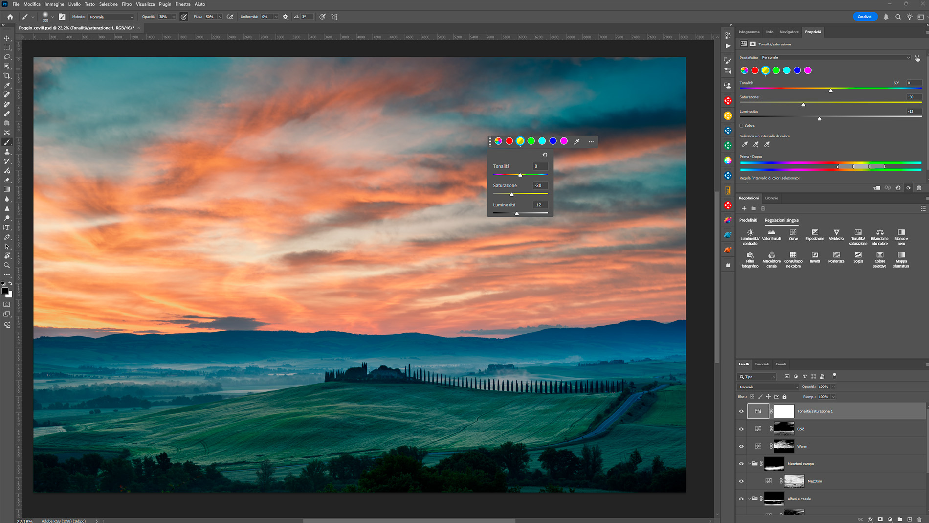Select the Zoom tool
The height and width of the screenshot is (523, 929).
7,265
